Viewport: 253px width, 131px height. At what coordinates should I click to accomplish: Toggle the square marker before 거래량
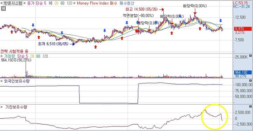tap(2, 56)
